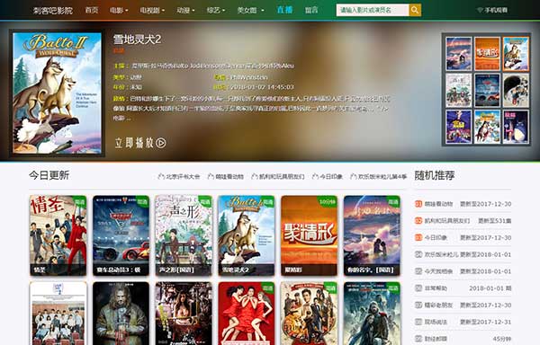Click the 立即播放 button

(x=140, y=143)
